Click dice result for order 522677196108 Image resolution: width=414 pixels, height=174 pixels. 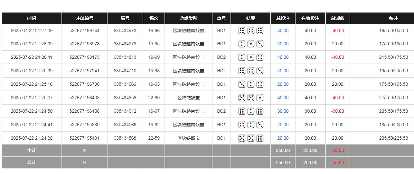(251, 111)
